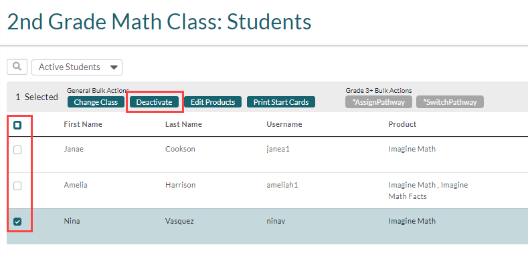The image size is (528, 259).
Task: Click Vasquez in the Last Name column
Action: (179, 221)
